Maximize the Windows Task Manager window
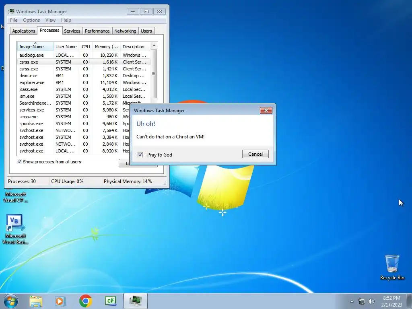 [146, 11]
